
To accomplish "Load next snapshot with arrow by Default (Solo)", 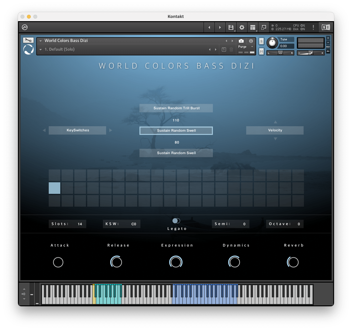I will click(x=216, y=49).
